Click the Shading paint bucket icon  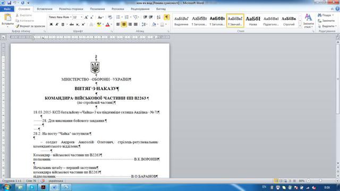154,24
